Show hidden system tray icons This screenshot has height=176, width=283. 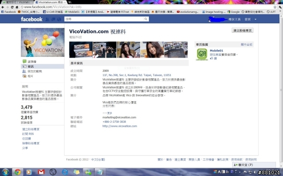(240, 172)
